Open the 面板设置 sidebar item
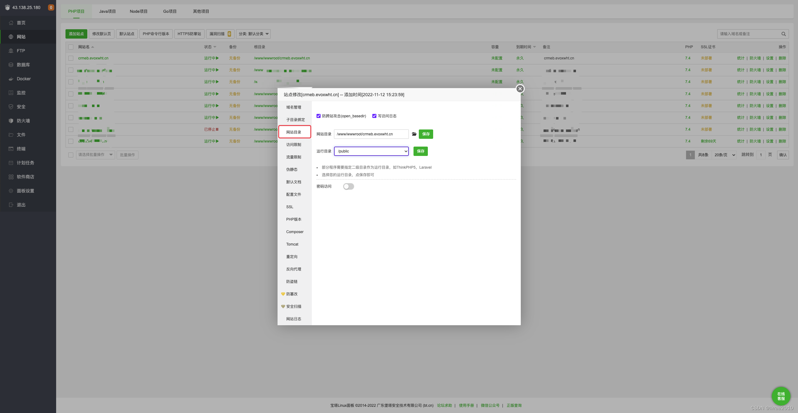Screen dimensions: 798x413 click(x=28, y=191)
